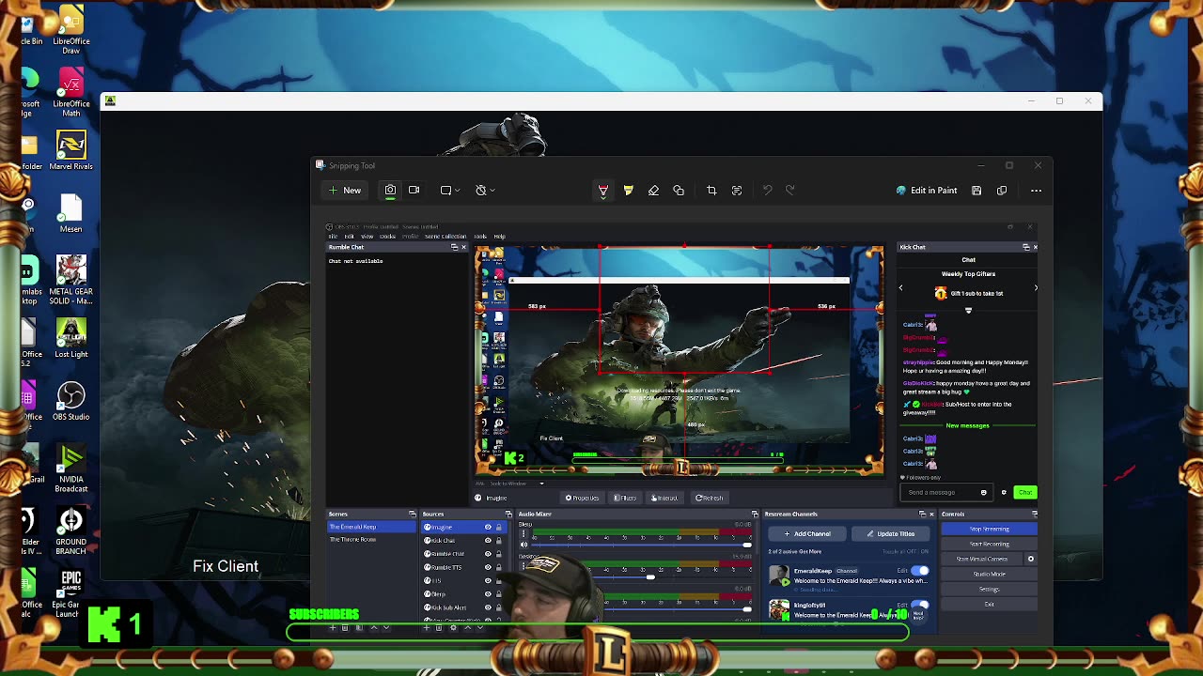Toggle visibility eye of the Kick chat source

coord(488,541)
